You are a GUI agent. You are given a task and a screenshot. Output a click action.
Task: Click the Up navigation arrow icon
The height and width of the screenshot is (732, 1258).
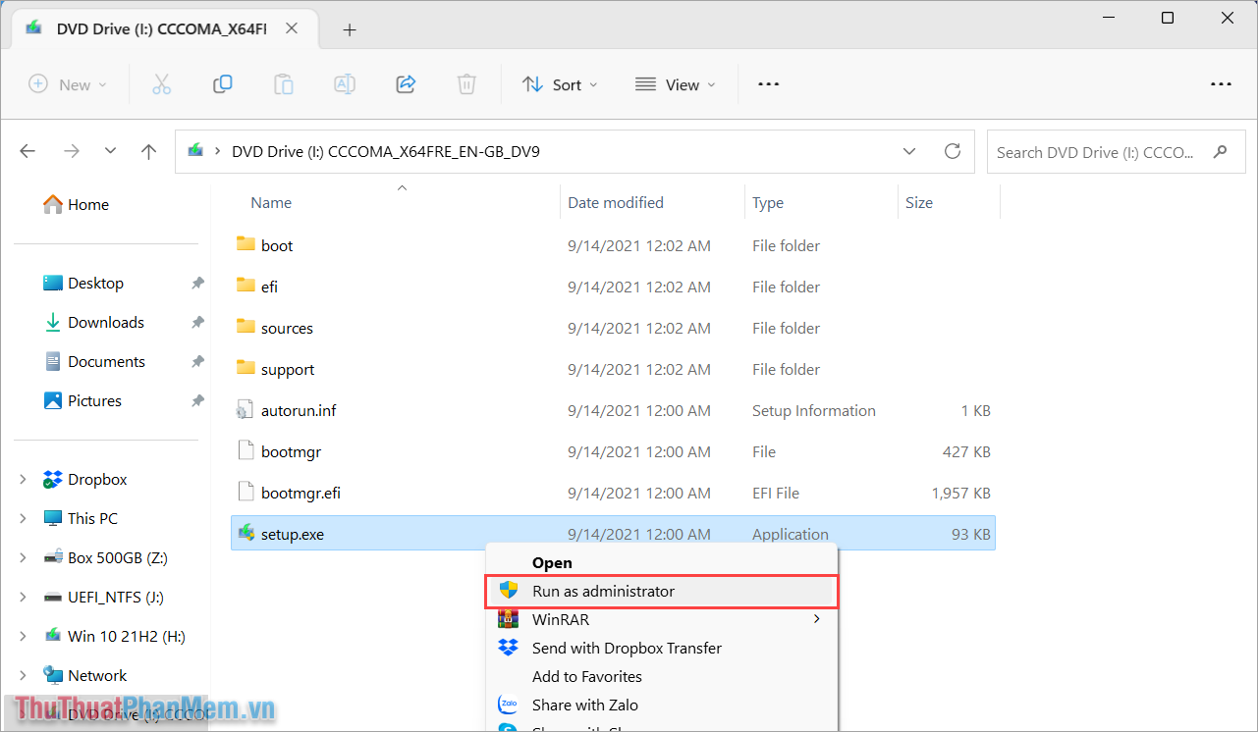click(148, 151)
